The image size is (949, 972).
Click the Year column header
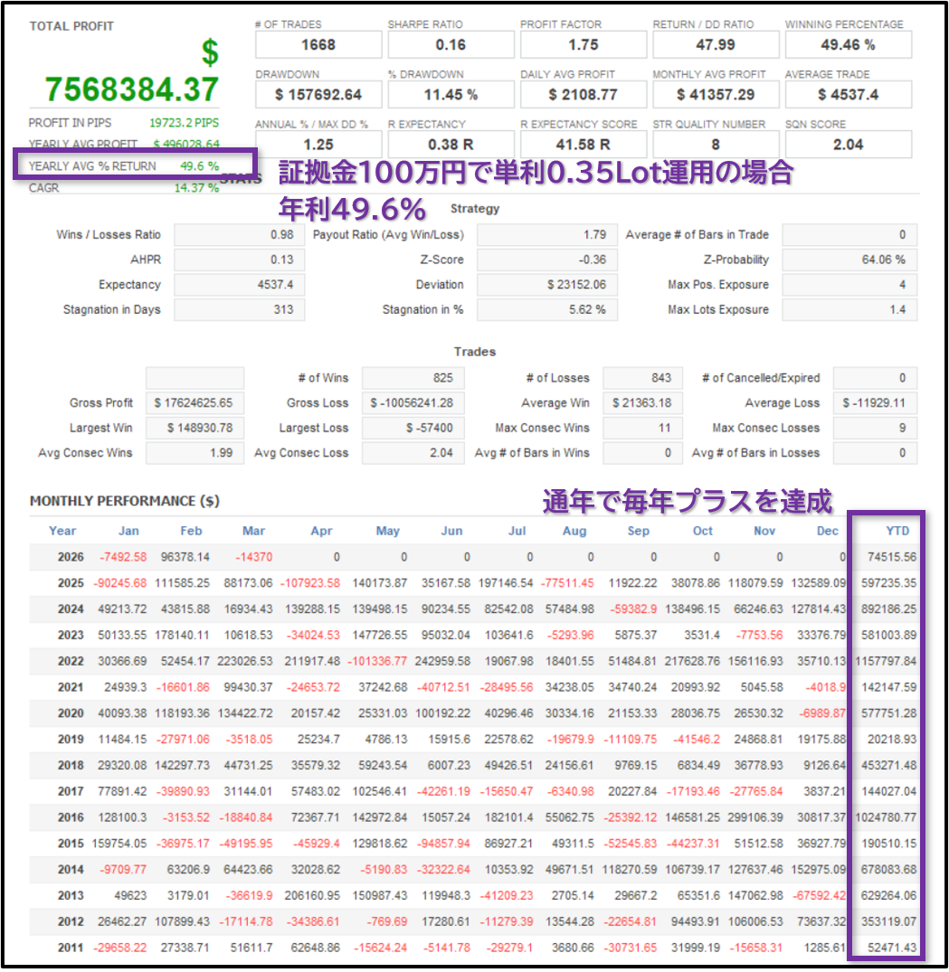click(62, 532)
